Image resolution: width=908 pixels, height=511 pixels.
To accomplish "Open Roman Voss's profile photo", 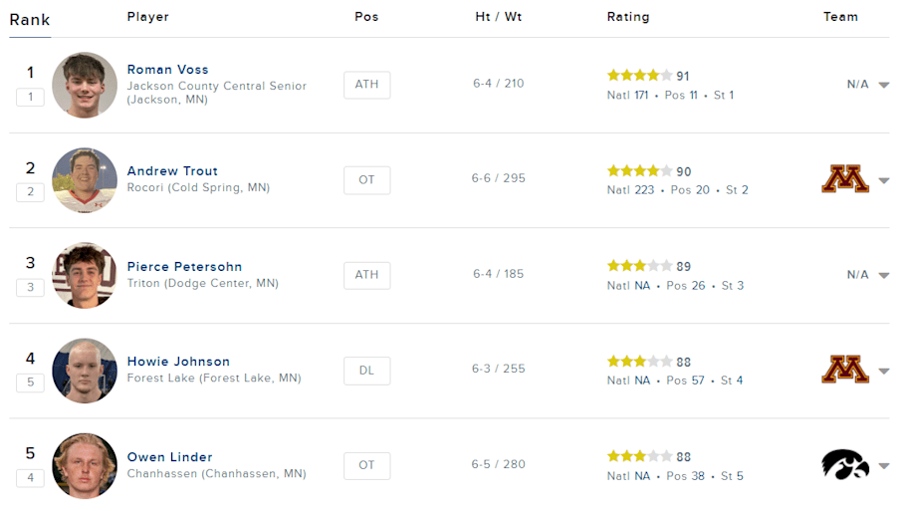I will [x=85, y=86].
